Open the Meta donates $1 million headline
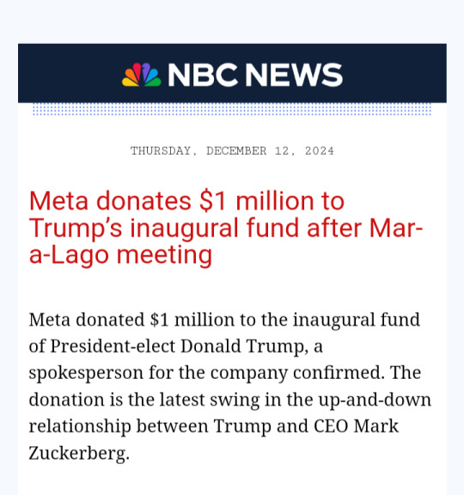464x495 pixels. [226, 228]
